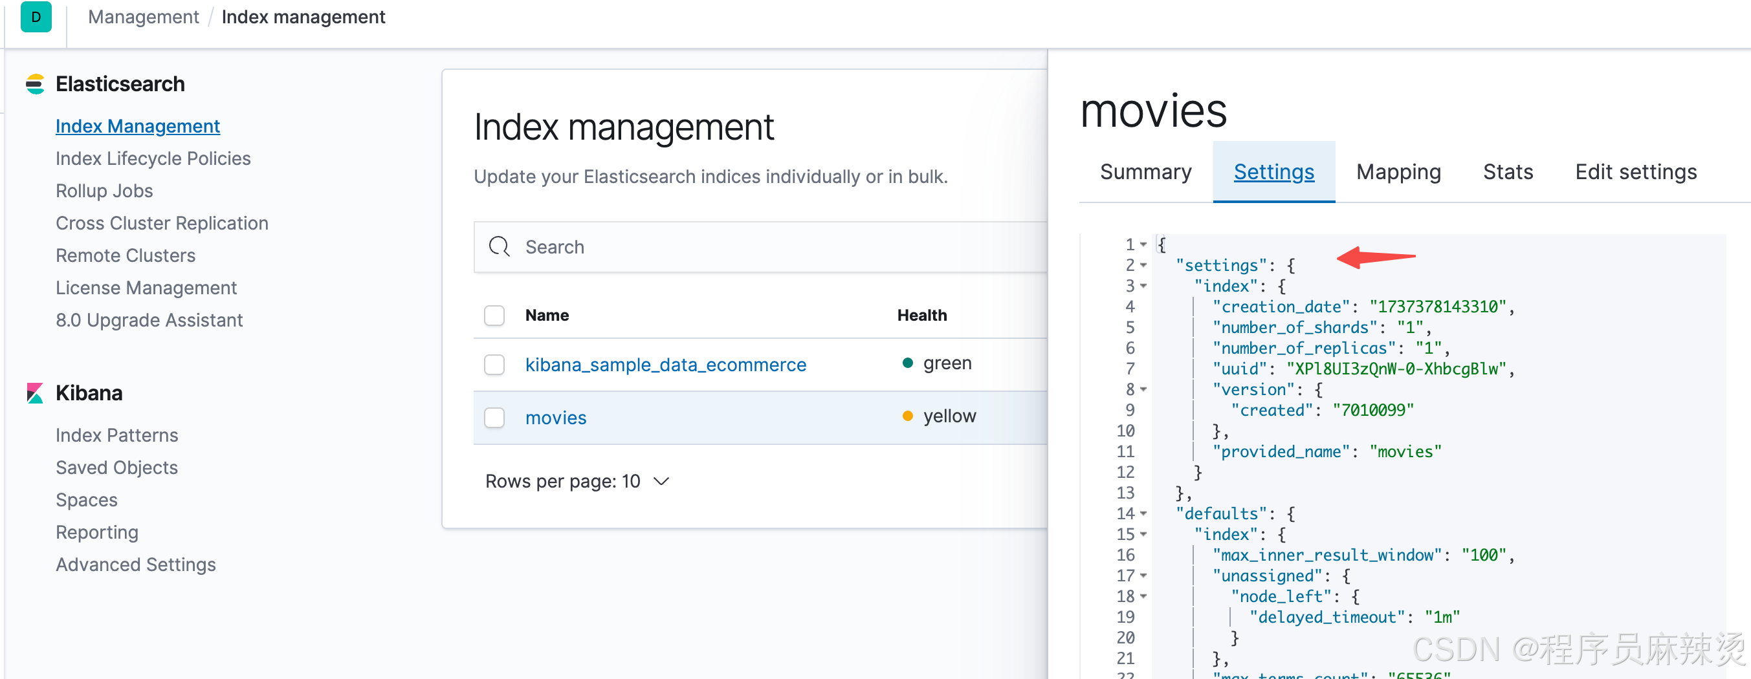The width and height of the screenshot is (1751, 679).
Task: Click the green D space avatar
Action: click(36, 17)
